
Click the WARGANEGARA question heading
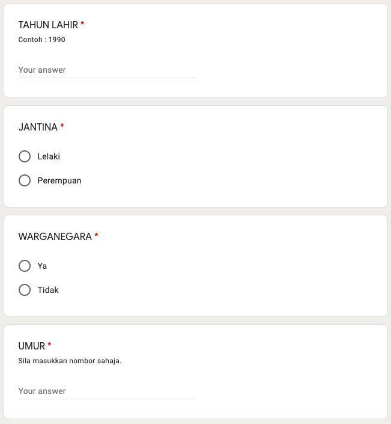(x=55, y=236)
